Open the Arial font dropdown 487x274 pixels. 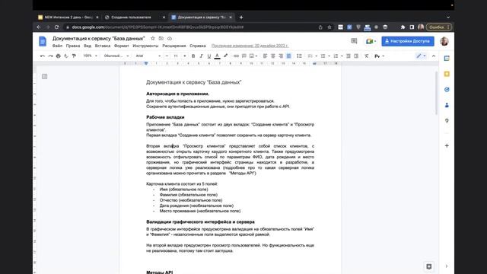[x=148, y=56]
